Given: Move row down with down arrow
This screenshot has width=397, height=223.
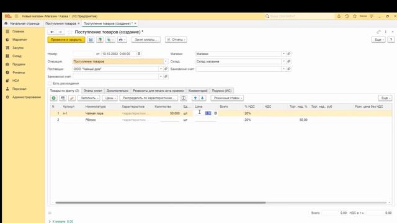Looking at the screenshot, I should click(x=202, y=98).
